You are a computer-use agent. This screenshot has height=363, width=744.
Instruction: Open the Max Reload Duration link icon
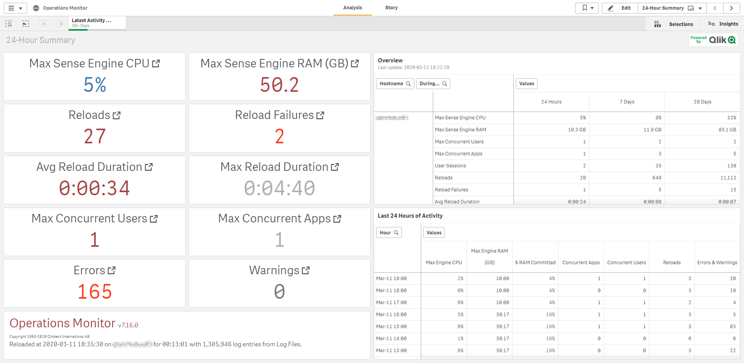(x=335, y=167)
